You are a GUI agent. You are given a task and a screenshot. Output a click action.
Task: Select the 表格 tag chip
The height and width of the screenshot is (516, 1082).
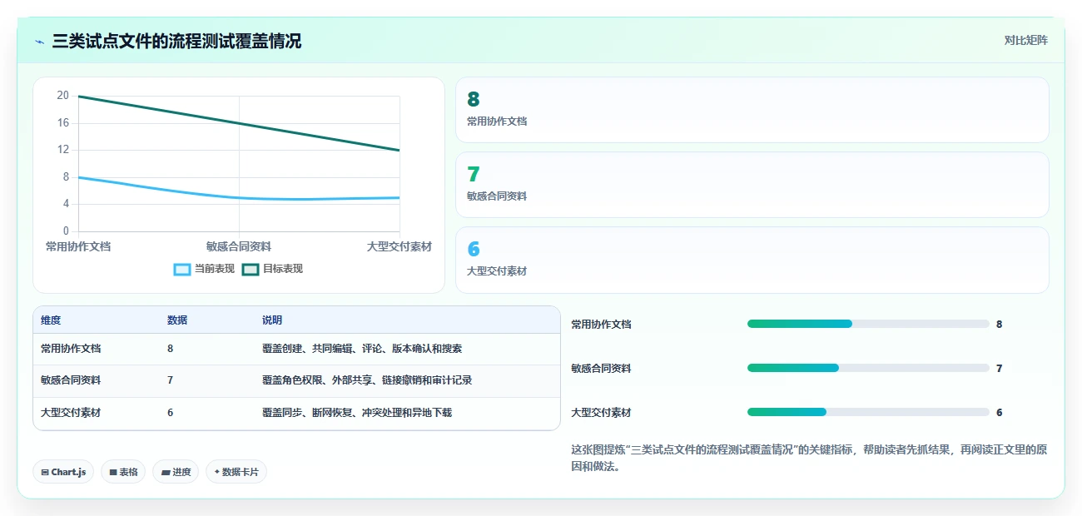pyautogui.click(x=123, y=472)
